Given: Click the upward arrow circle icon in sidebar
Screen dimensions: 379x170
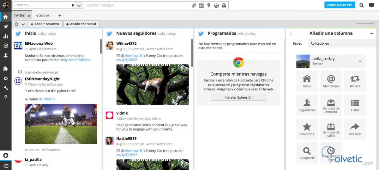Looking at the screenshot, I should pos(6,156).
